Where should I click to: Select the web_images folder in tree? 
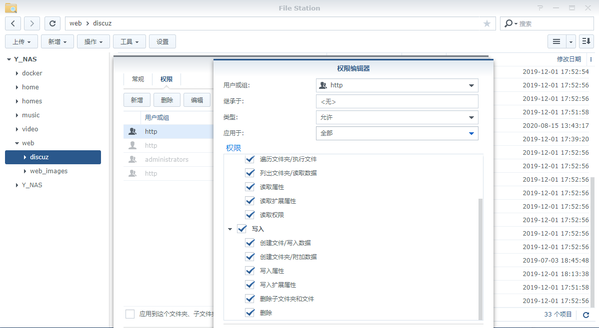coord(48,171)
